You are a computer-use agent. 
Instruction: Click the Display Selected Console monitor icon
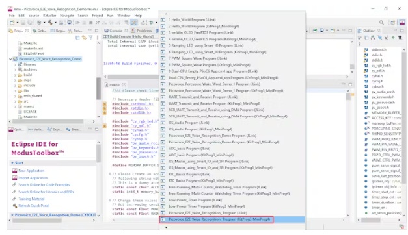(x=322, y=31)
